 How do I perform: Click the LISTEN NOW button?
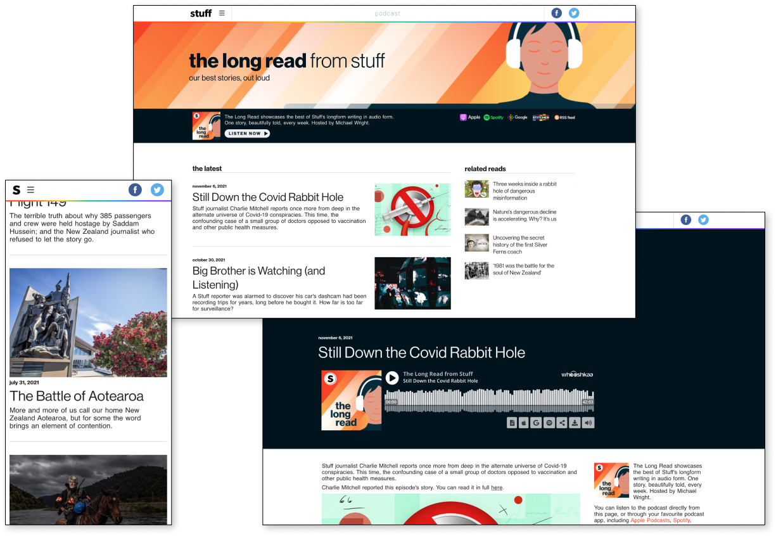247,134
